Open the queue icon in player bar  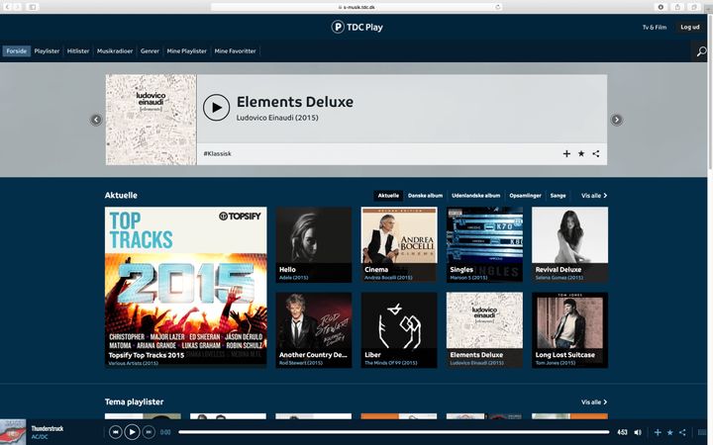pos(702,432)
